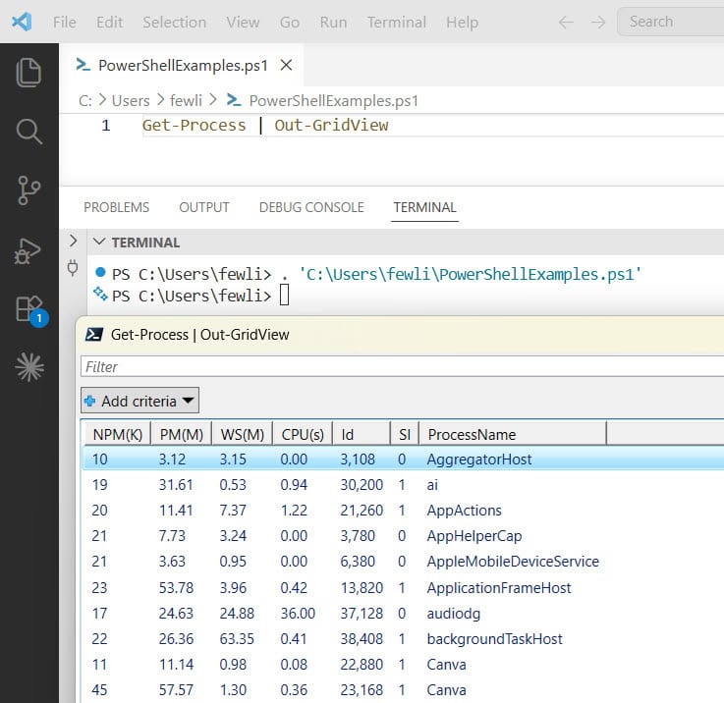Select the Canva row with Id 23,168
This screenshot has height=703, width=724.
tap(402, 689)
